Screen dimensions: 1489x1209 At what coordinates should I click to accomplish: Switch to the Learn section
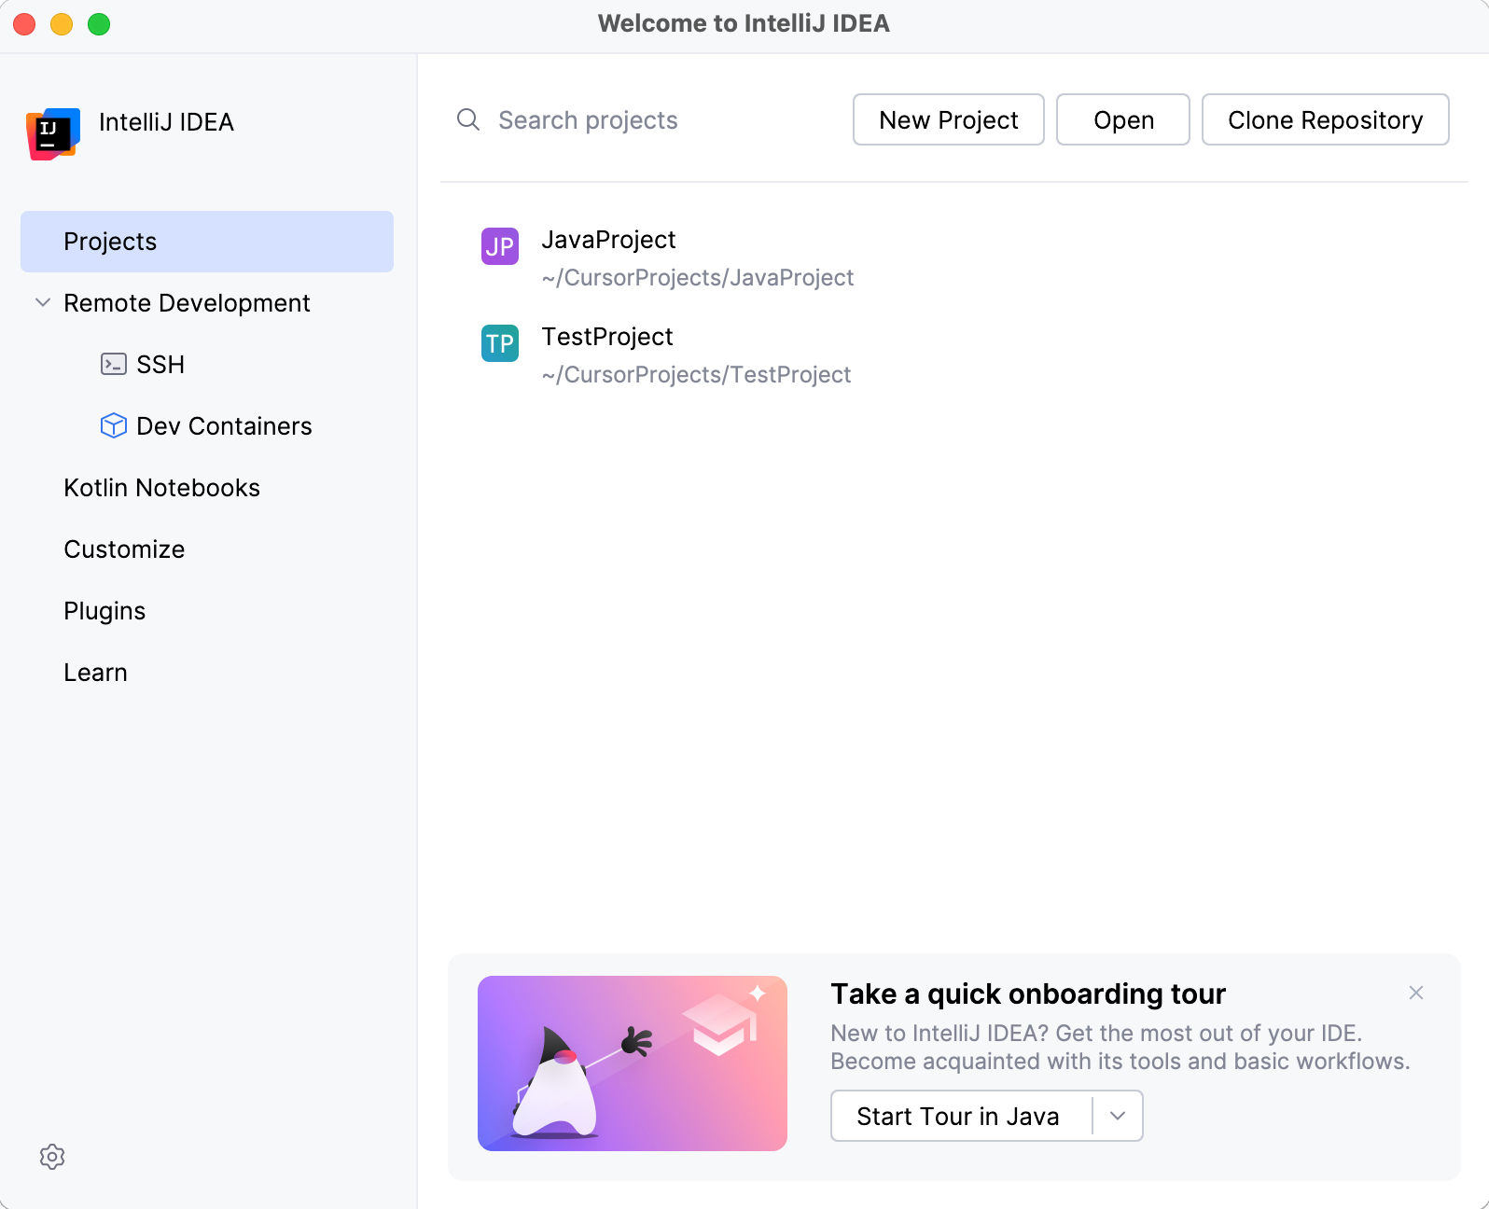click(x=95, y=673)
